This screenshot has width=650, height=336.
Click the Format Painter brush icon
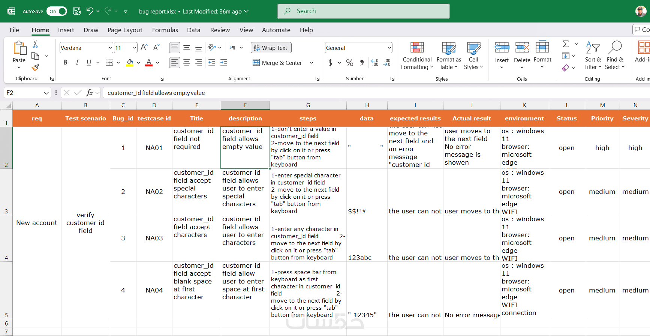35,67
